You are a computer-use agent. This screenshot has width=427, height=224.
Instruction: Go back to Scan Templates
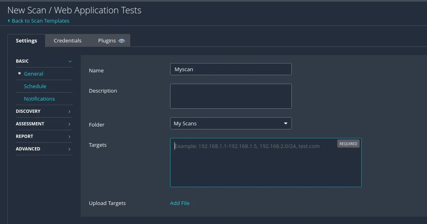pyautogui.click(x=40, y=21)
